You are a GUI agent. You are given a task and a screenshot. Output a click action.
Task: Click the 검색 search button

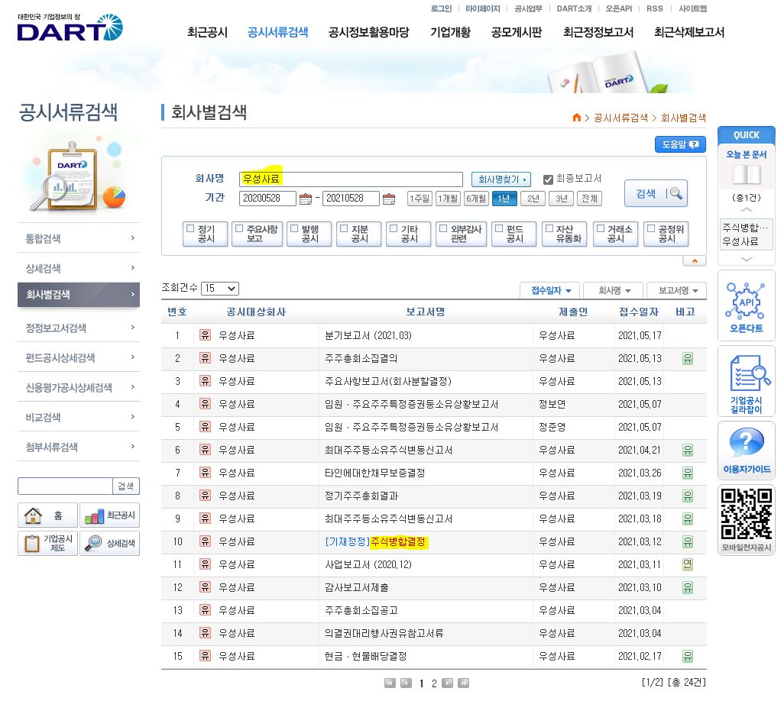pos(656,193)
